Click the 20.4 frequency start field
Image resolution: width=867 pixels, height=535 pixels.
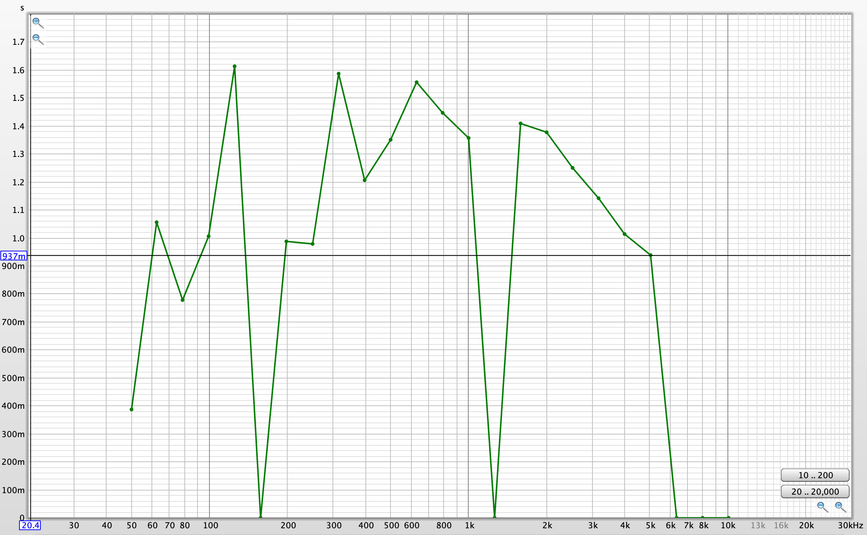pyautogui.click(x=30, y=525)
